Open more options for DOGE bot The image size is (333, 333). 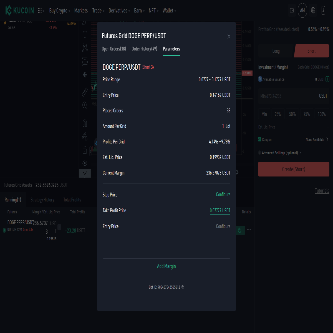click(249, 229)
